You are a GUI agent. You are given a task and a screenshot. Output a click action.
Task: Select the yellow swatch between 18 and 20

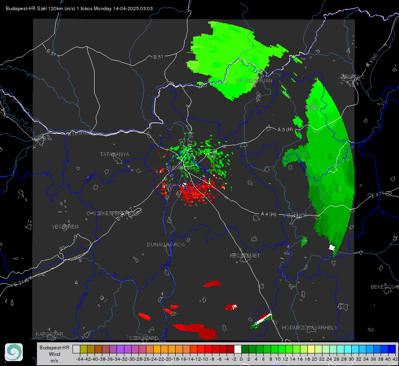(311, 349)
